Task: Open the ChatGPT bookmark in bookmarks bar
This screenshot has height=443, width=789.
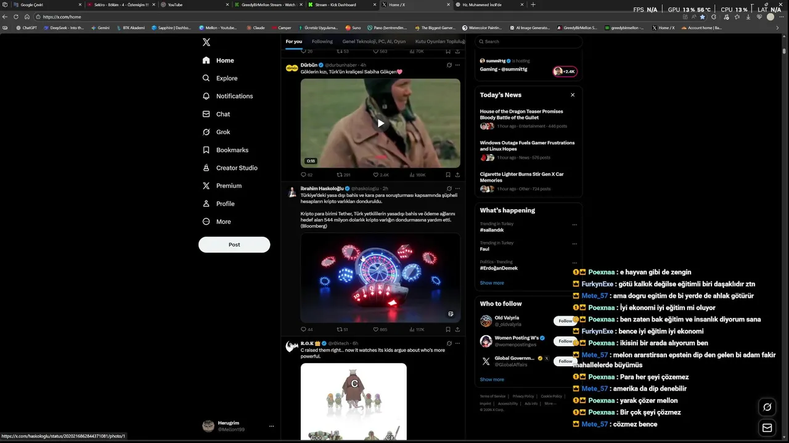Action: 26,28
